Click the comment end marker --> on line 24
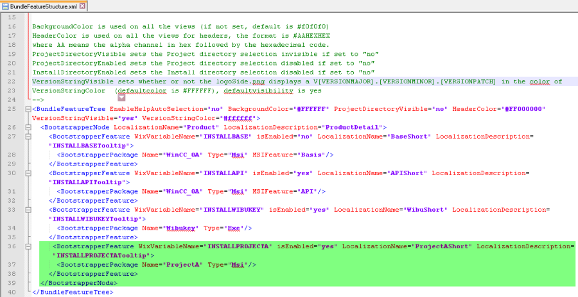The image size is (578, 297). coord(39,99)
